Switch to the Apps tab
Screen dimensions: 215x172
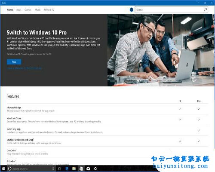point(18,10)
